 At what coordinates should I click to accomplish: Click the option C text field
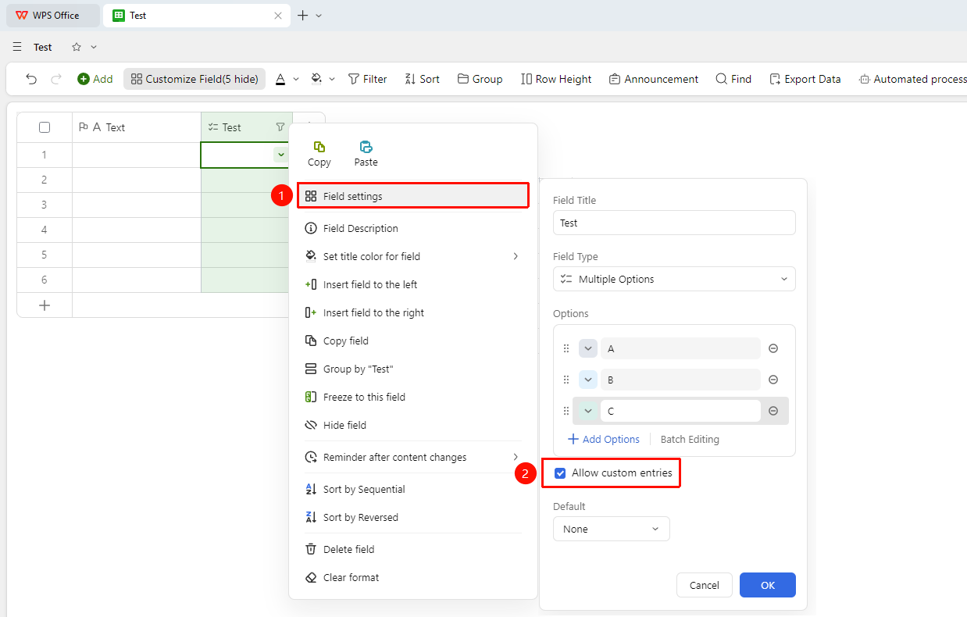point(680,411)
